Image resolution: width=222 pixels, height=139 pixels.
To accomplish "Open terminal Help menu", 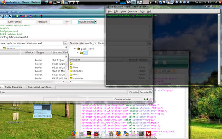I will tap(149, 11).
